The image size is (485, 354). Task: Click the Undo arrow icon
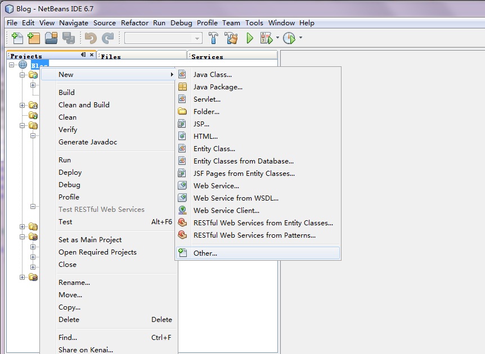click(x=91, y=38)
